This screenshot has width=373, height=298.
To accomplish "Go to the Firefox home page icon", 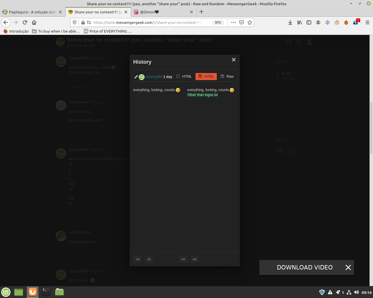I will [34, 22].
